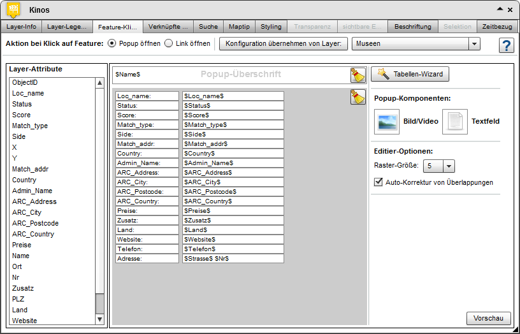
Task: Select the Popup öffnen radio button
Action: 112,43
